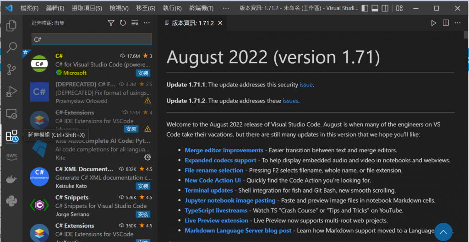This screenshot has width=469, height=242.
Task: Click warning icon next to jchannon C# Extensions
Action: point(147,129)
